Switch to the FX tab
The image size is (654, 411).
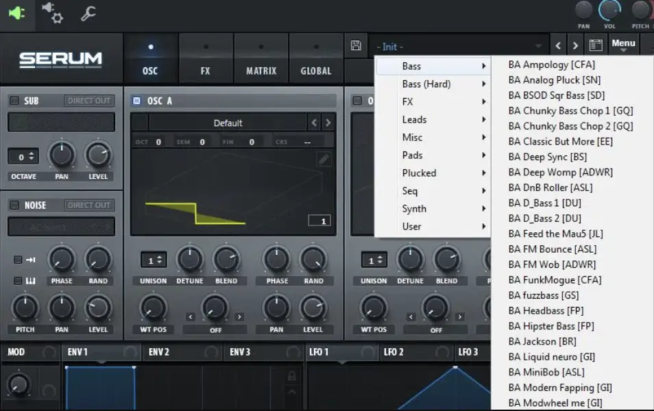206,61
